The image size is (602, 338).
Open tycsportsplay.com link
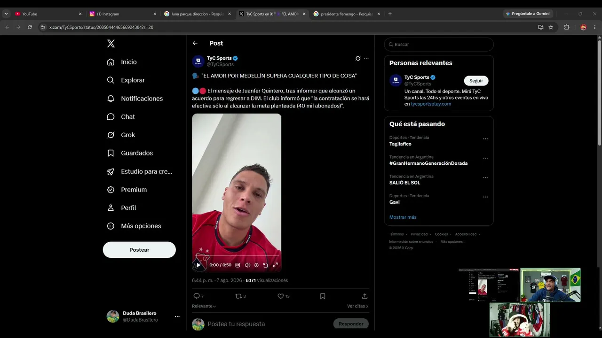click(431, 104)
